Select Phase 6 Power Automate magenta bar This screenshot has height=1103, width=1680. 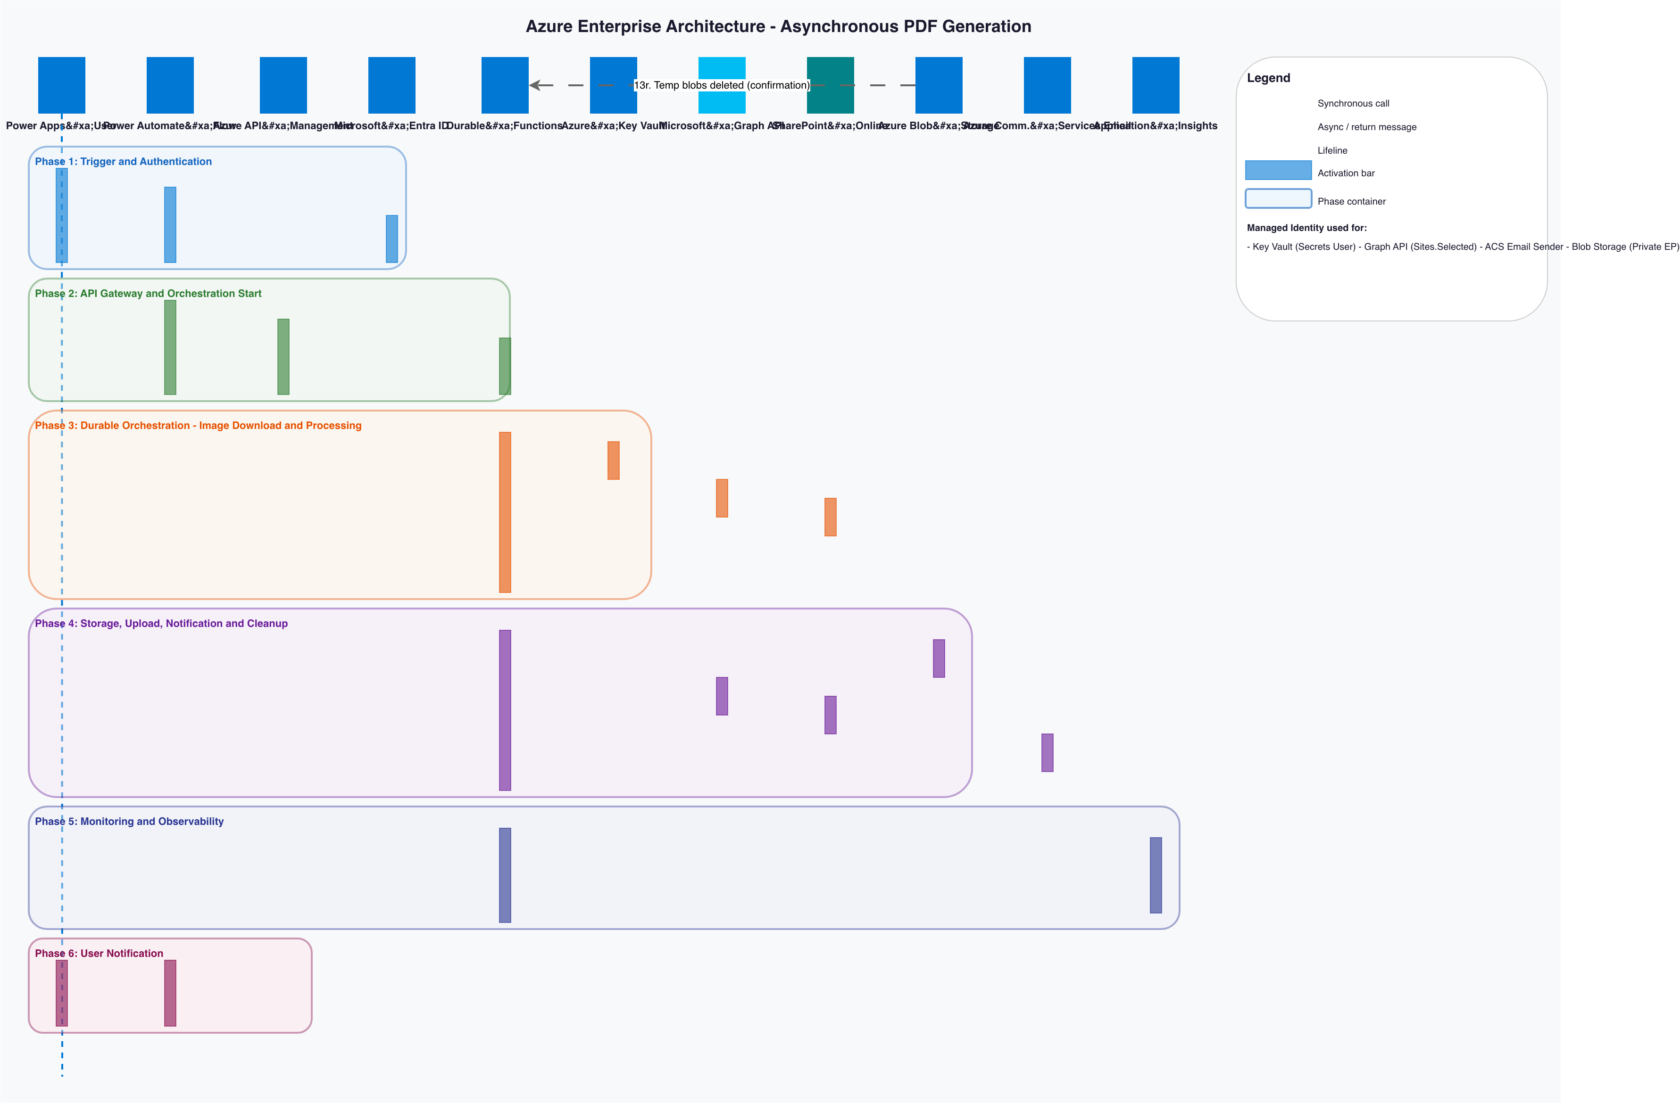click(x=170, y=993)
